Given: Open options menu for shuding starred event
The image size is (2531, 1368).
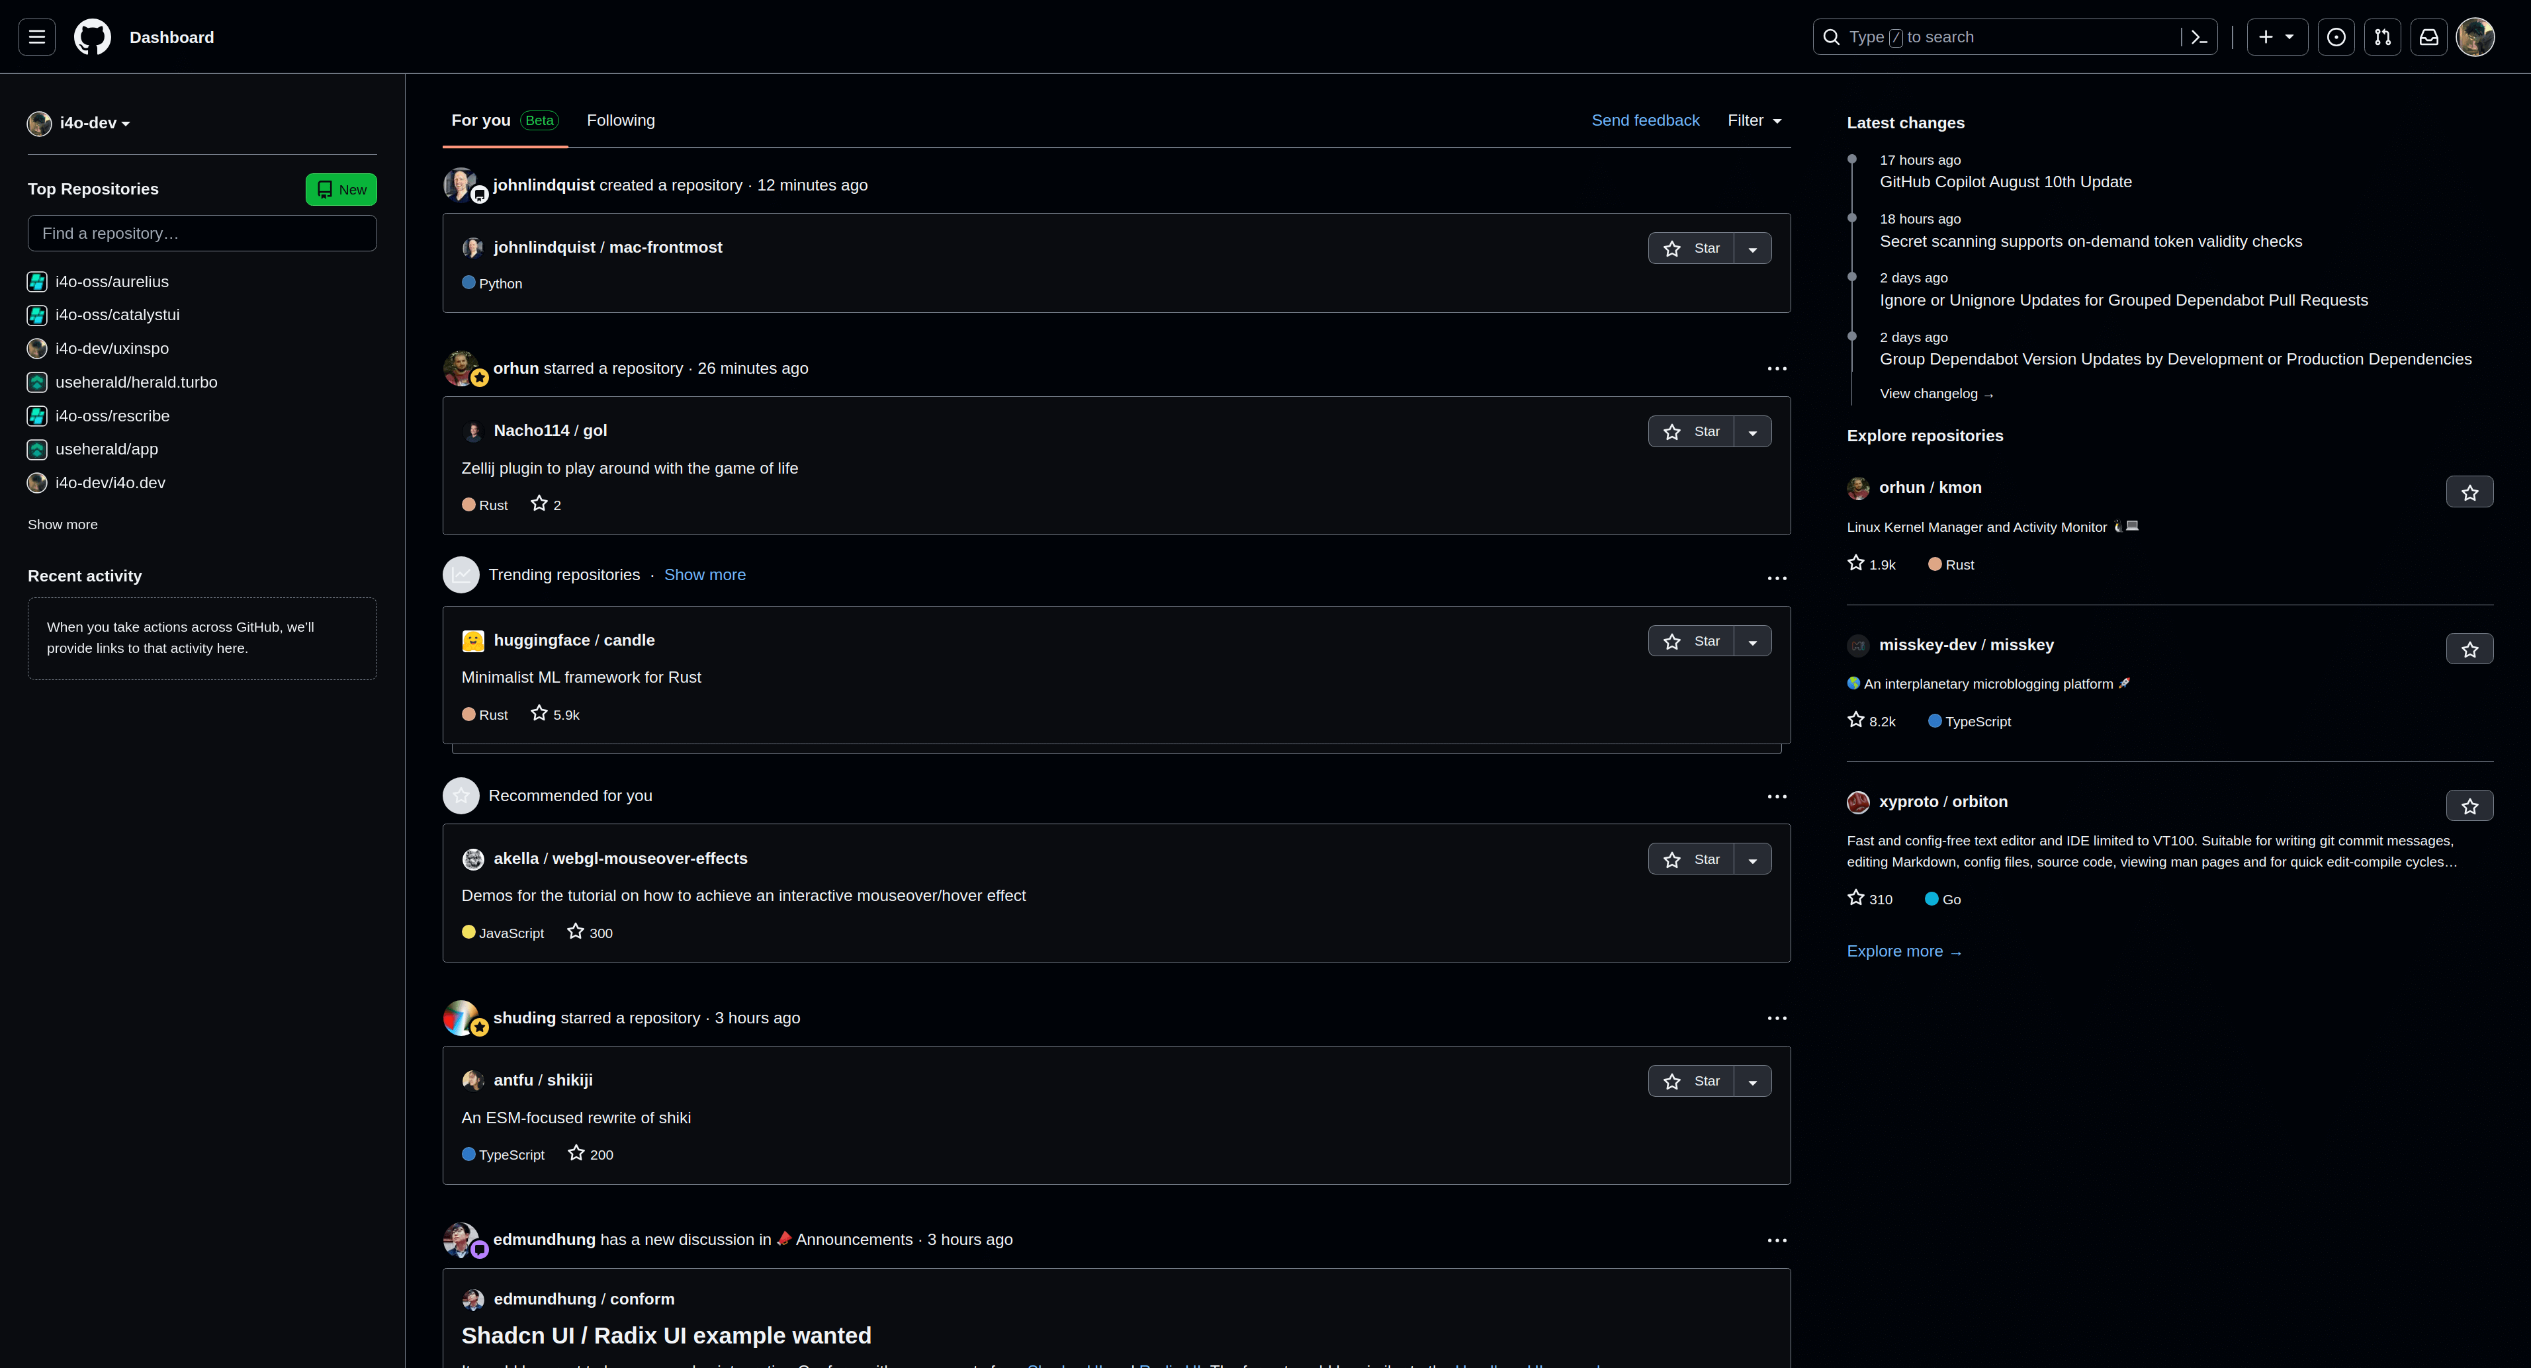Looking at the screenshot, I should (x=1777, y=1018).
